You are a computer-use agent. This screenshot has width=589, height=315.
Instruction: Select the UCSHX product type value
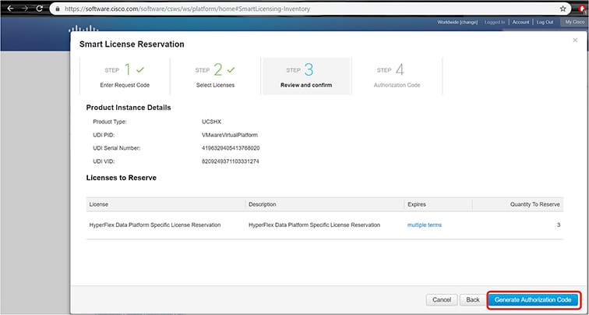point(211,122)
